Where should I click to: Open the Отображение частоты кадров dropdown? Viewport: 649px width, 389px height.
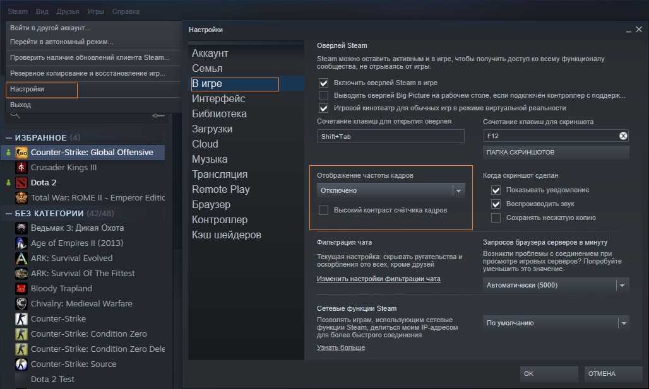[391, 190]
